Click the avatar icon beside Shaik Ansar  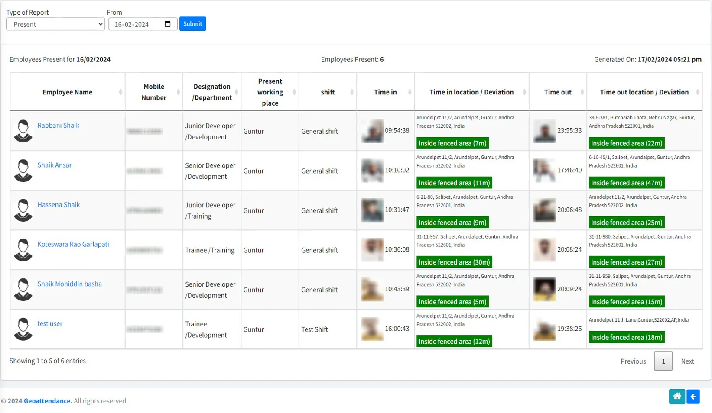point(23,171)
